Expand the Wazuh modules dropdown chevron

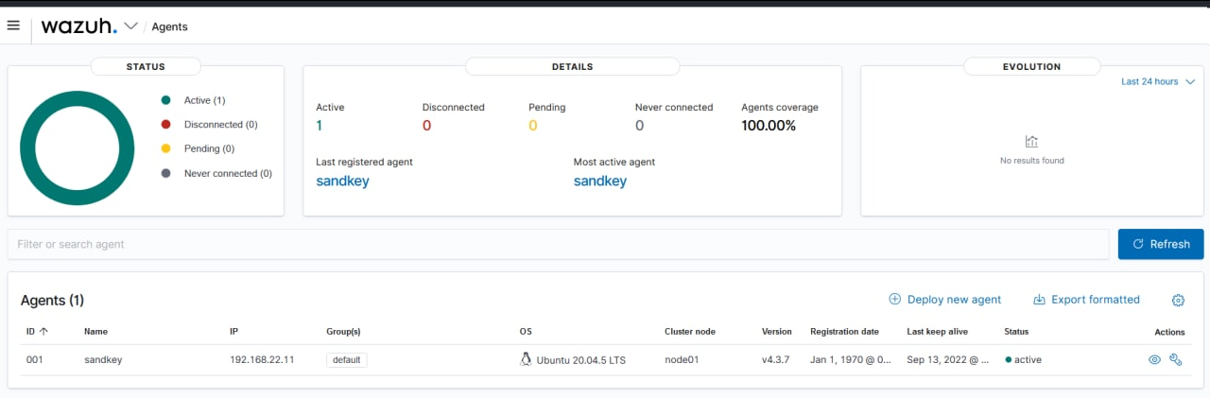(131, 26)
